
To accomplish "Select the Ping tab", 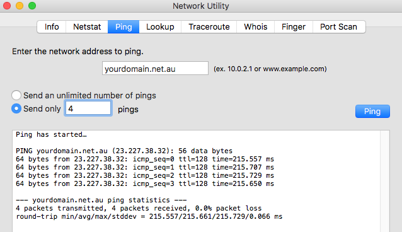I will [x=123, y=26].
